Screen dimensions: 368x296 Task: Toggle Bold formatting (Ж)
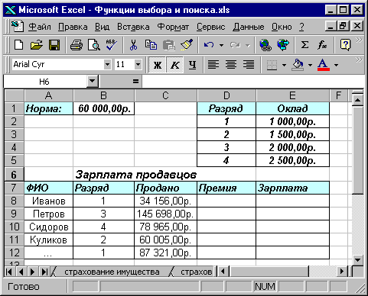tap(158, 65)
